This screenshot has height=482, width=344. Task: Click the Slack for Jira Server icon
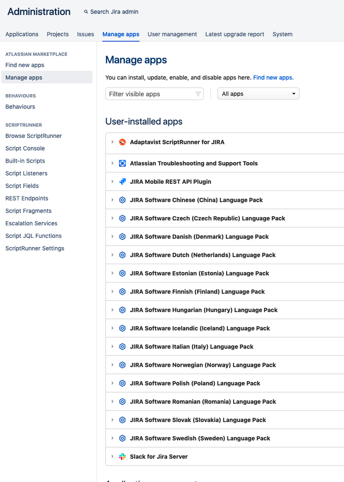coord(123,456)
